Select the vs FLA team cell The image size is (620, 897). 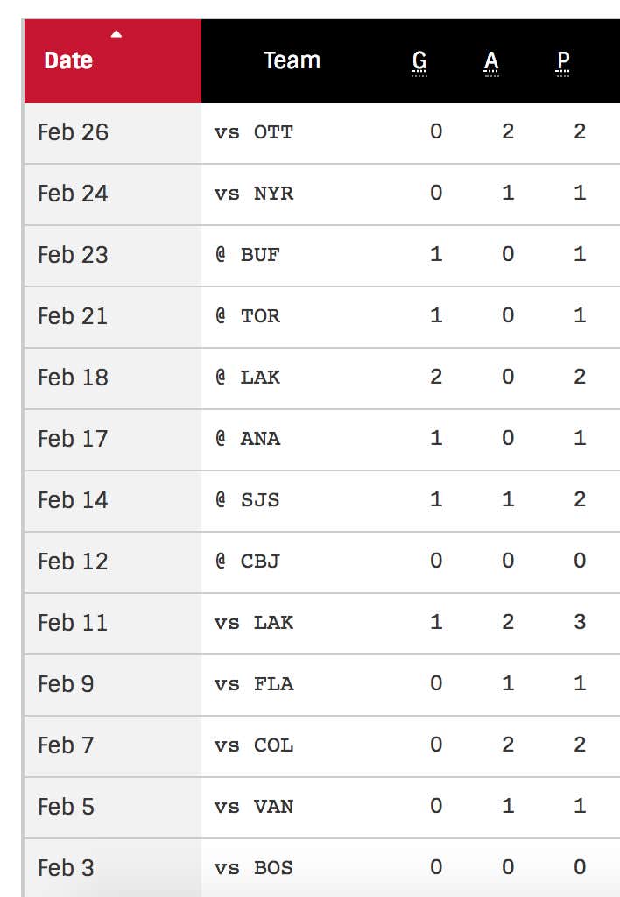click(x=254, y=684)
